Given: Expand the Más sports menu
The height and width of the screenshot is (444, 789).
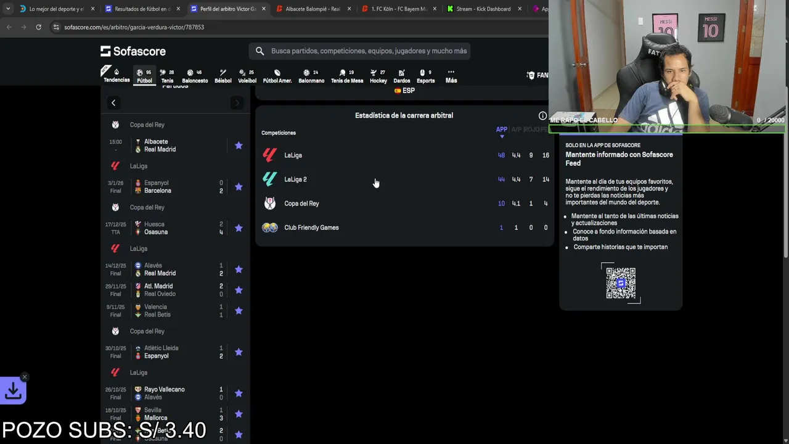Looking at the screenshot, I should [x=451, y=76].
